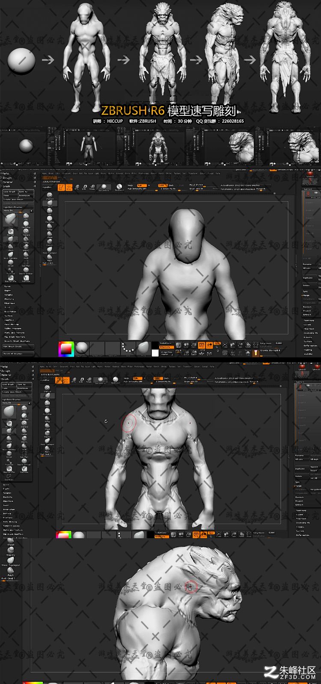
Task: Toggle Edit mode in muscled-model window's toolbar
Action: tap(59, 380)
